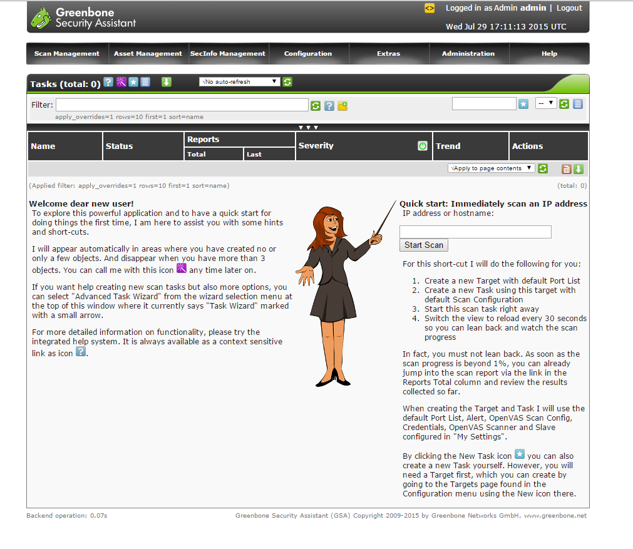Open the filter help question mark icon

click(x=329, y=106)
